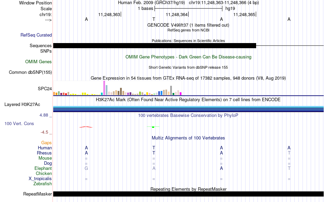
Task: Click the Human Feb. 2009 assembly header text
Action: tap(152, 3)
